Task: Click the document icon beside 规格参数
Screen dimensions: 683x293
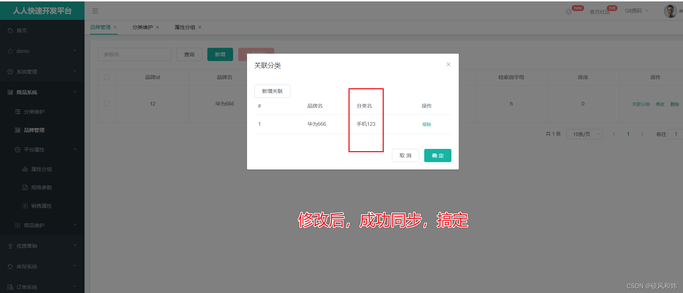Action: (x=25, y=187)
